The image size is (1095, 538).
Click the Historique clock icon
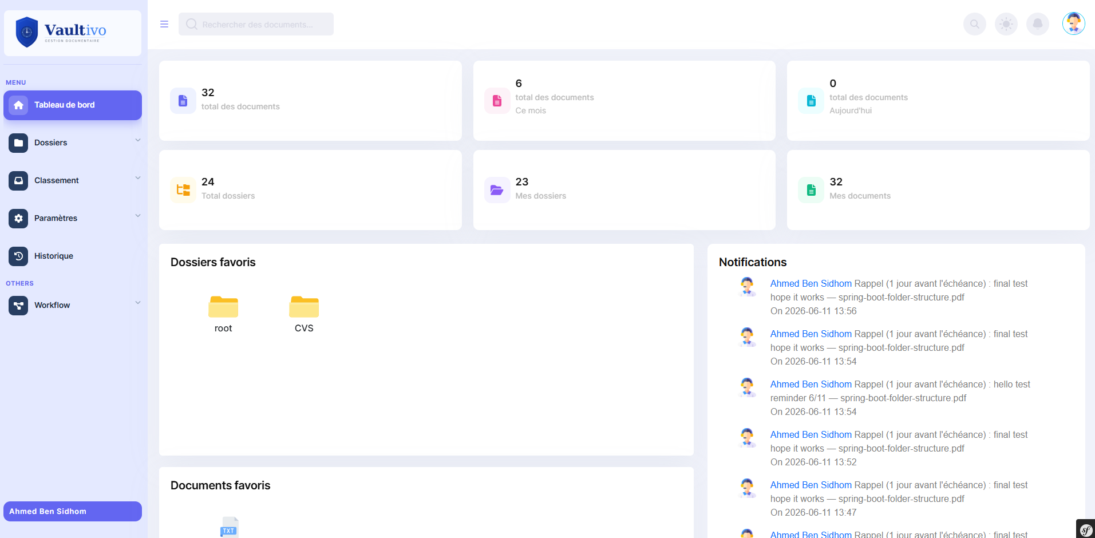18,256
